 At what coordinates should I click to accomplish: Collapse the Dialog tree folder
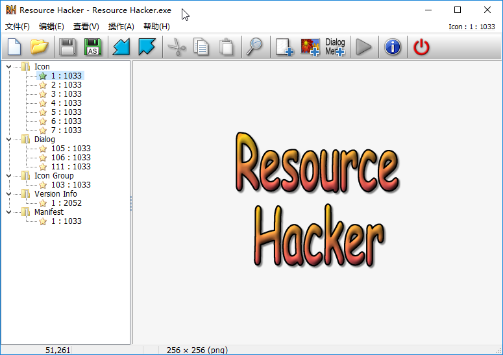coord(8,140)
